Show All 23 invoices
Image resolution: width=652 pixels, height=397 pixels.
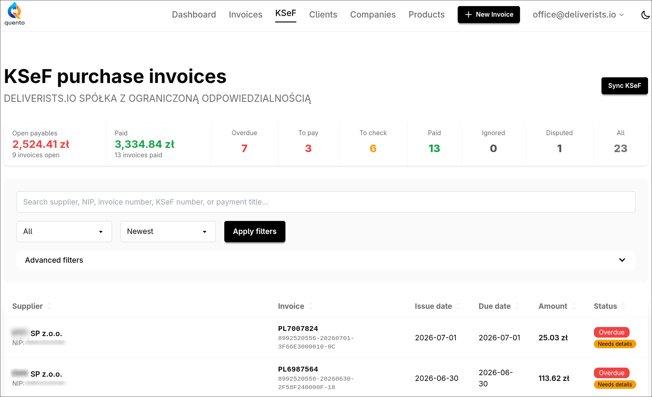(x=621, y=144)
